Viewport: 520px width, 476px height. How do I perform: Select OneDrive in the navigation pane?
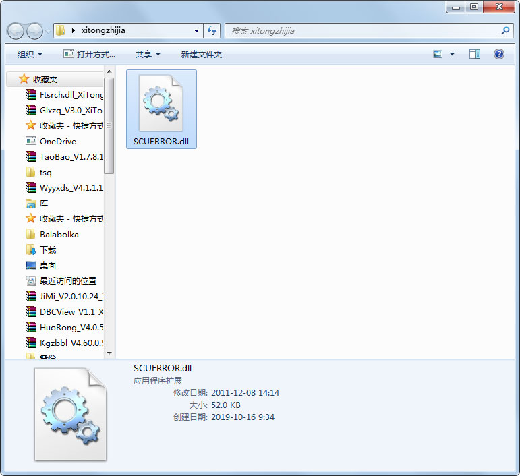click(57, 141)
